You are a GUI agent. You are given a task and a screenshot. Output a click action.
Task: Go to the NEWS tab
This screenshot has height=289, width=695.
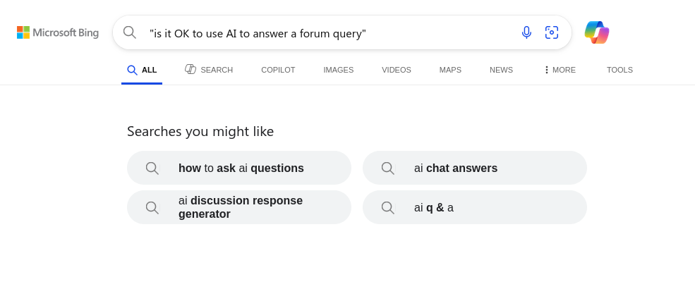[501, 70]
